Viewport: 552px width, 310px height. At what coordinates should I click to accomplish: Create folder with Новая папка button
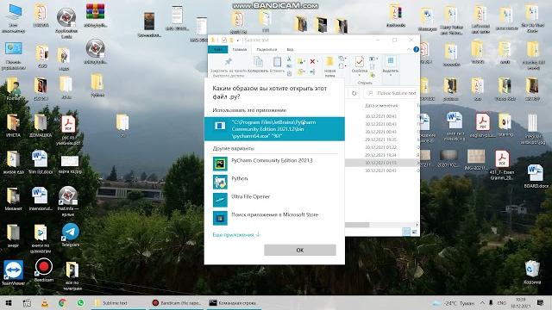coord(329,67)
